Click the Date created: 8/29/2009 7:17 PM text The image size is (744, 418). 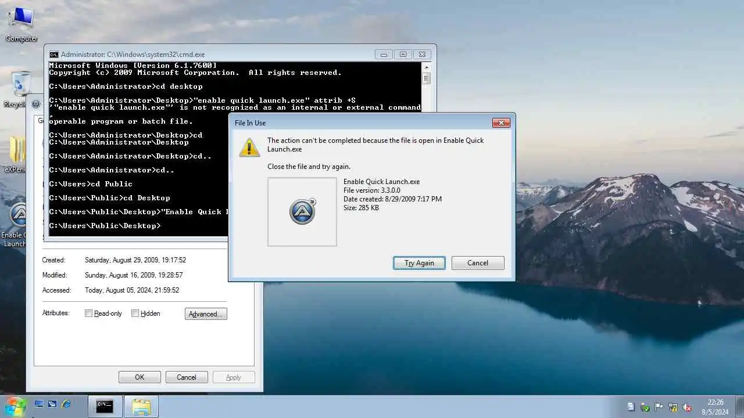point(392,199)
